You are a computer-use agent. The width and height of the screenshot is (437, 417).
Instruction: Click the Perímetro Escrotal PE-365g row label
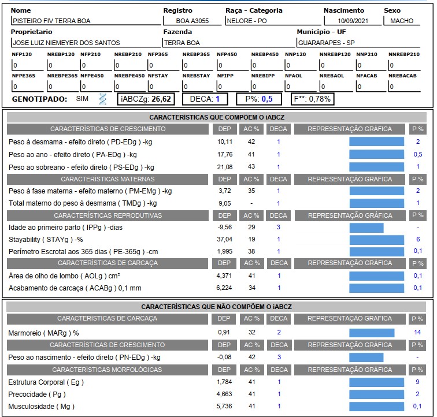83,252
